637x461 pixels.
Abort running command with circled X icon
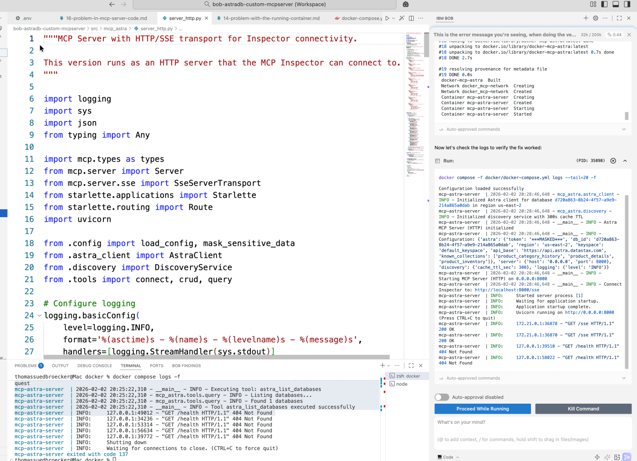point(613,161)
